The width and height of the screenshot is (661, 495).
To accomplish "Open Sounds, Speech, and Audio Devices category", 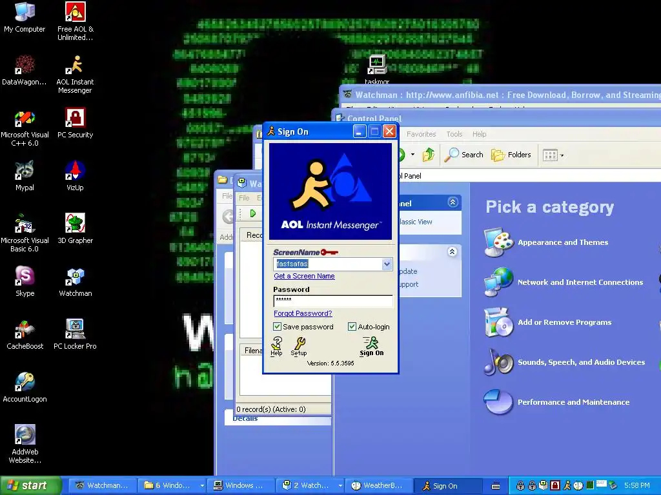I will [564, 362].
